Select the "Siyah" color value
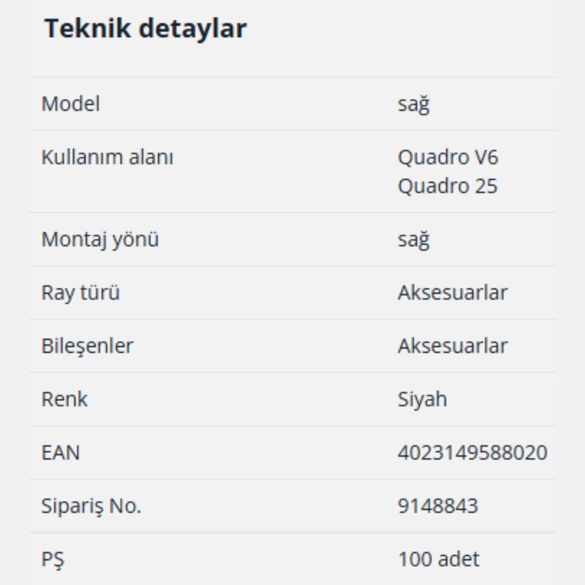585x585 pixels. 422,399
